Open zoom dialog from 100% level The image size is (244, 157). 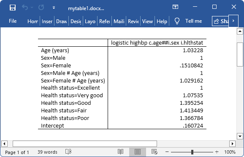coord(230,152)
